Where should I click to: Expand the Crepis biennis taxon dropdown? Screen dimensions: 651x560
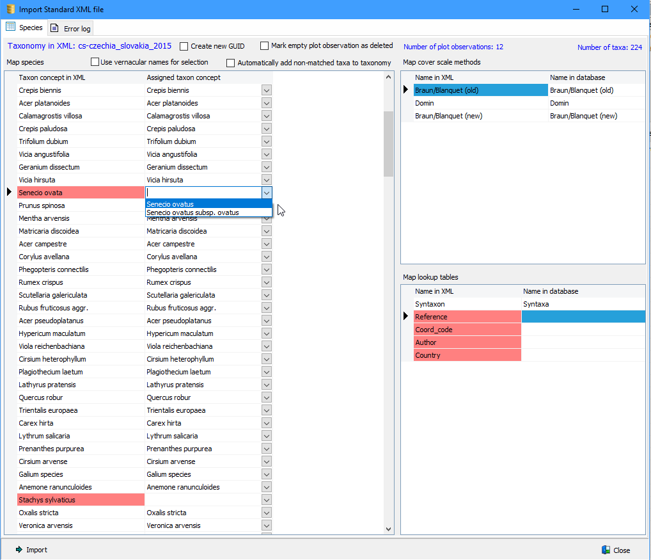pyautogui.click(x=267, y=90)
